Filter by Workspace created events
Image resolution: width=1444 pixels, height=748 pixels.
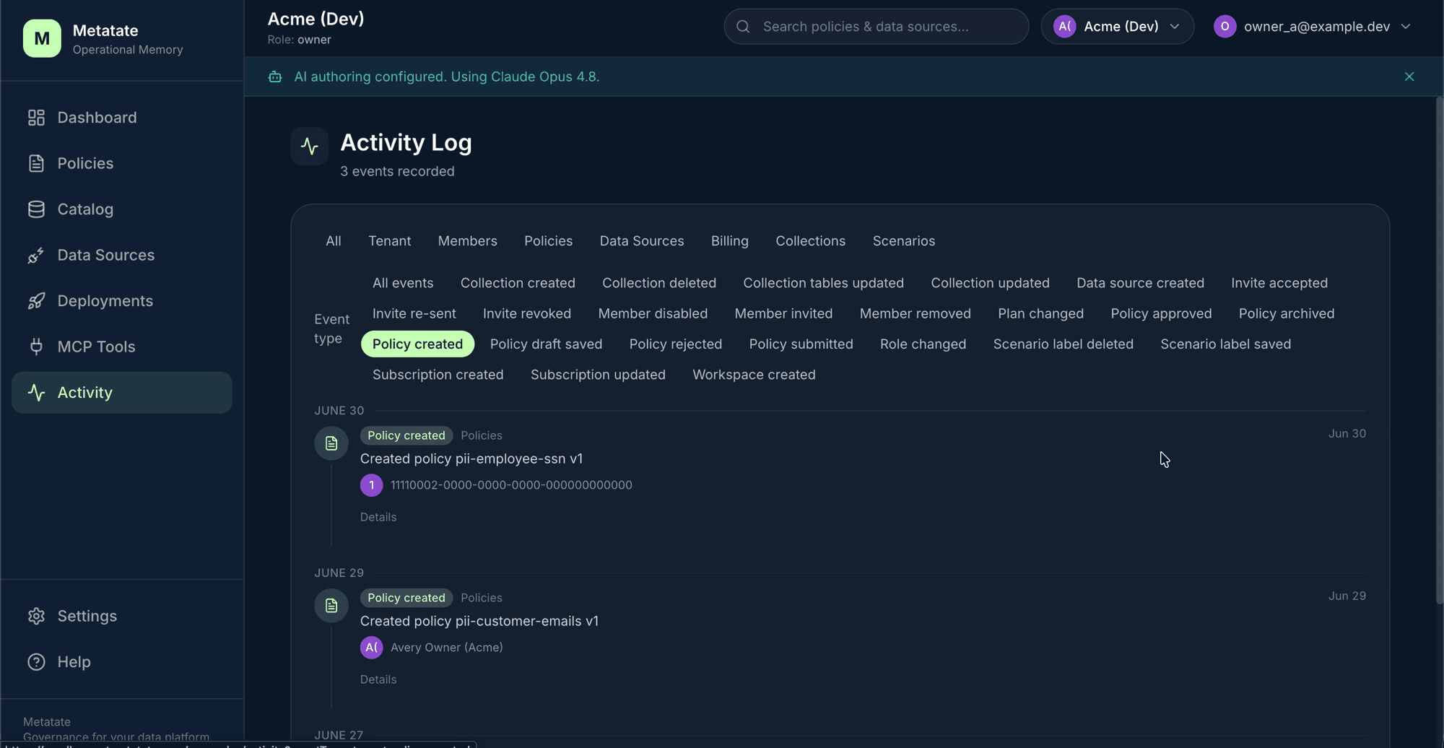point(754,375)
